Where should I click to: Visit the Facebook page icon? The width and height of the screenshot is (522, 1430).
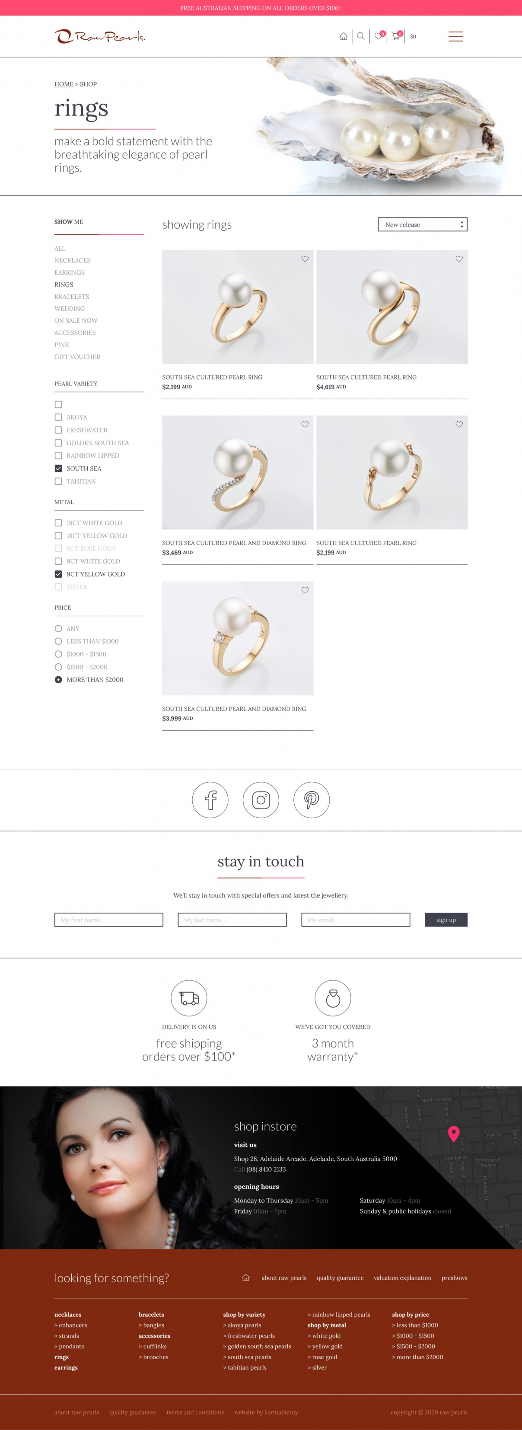tap(210, 800)
